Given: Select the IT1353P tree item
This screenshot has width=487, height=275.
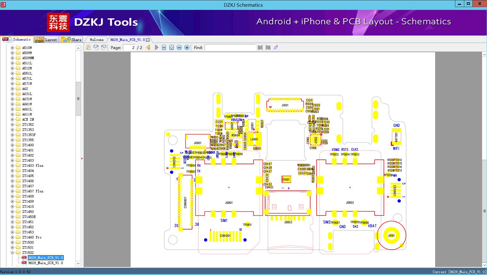Looking at the screenshot, I should click(29, 135).
